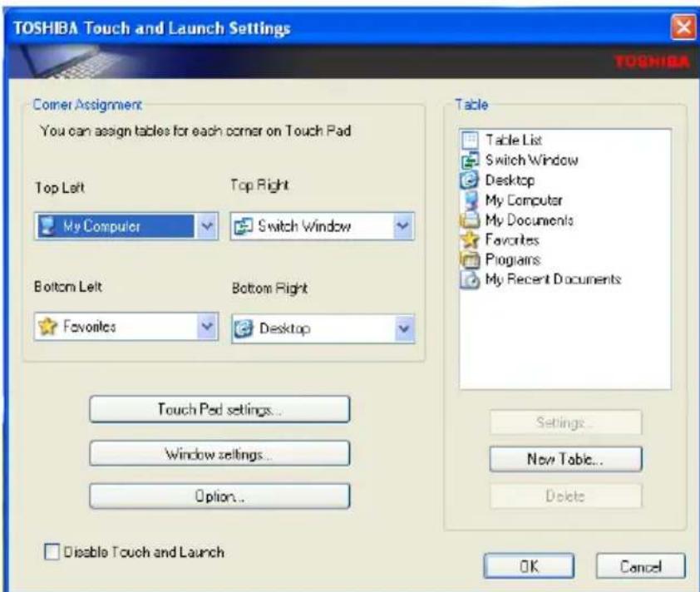Click 'Switch Window' text in Top Right combo
This screenshot has width=700, height=592.
click(x=304, y=226)
